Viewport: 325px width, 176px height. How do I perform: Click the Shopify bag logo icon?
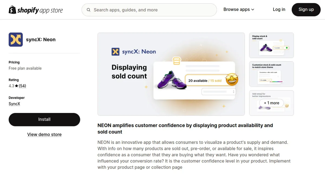(12, 10)
